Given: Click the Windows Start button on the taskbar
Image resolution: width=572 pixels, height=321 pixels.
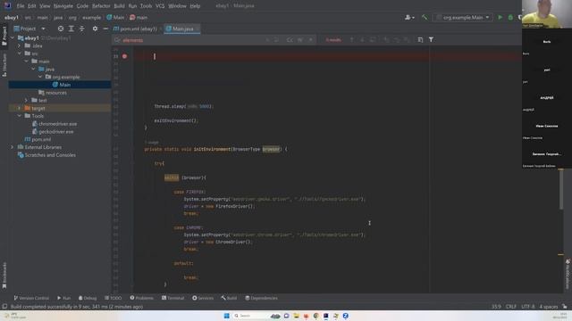Looking at the screenshot, I should [226, 316].
